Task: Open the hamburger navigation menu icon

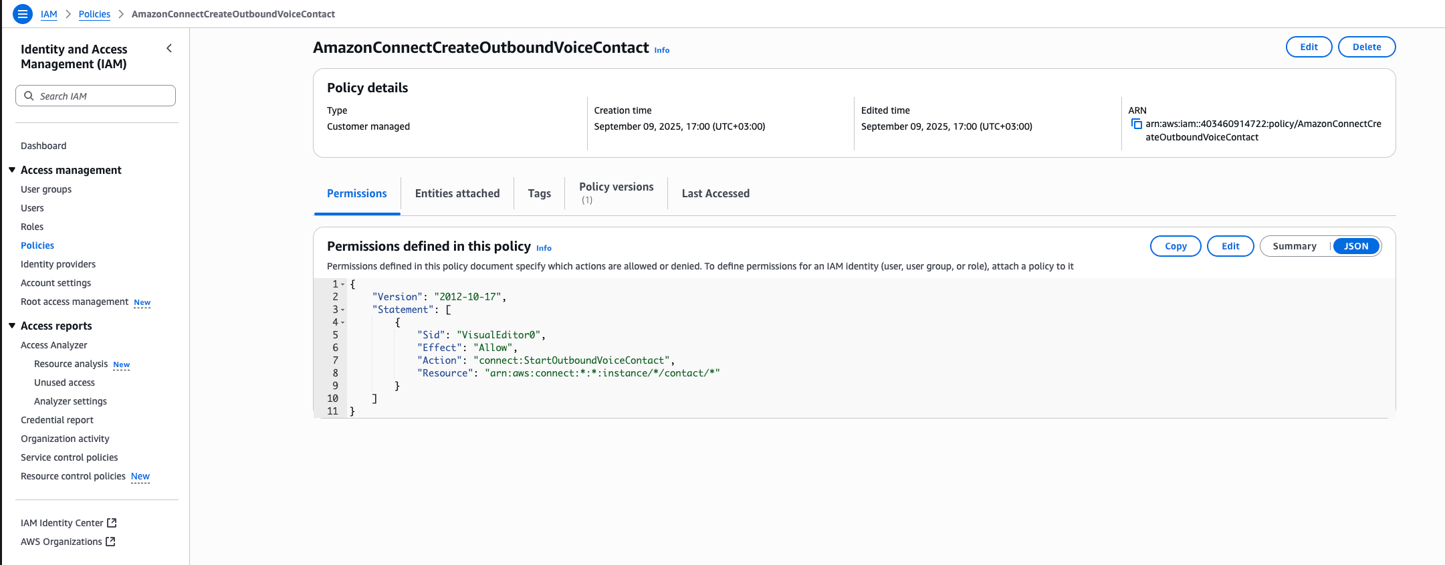Action: [23, 14]
